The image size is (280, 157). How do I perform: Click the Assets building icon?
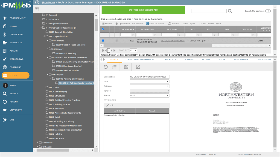click(x=5, y=51)
